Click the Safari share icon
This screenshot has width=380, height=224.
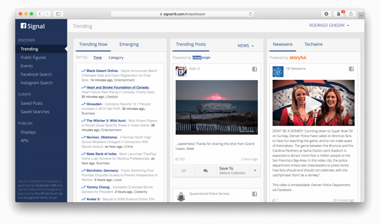tap(351, 14)
